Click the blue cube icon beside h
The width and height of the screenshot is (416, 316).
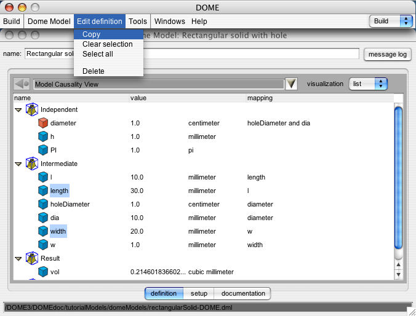pyautogui.click(x=43, y=136)
